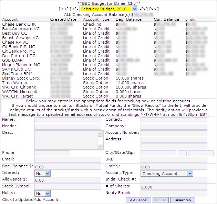Select the Dell Perfered CC account

(19, 56)
